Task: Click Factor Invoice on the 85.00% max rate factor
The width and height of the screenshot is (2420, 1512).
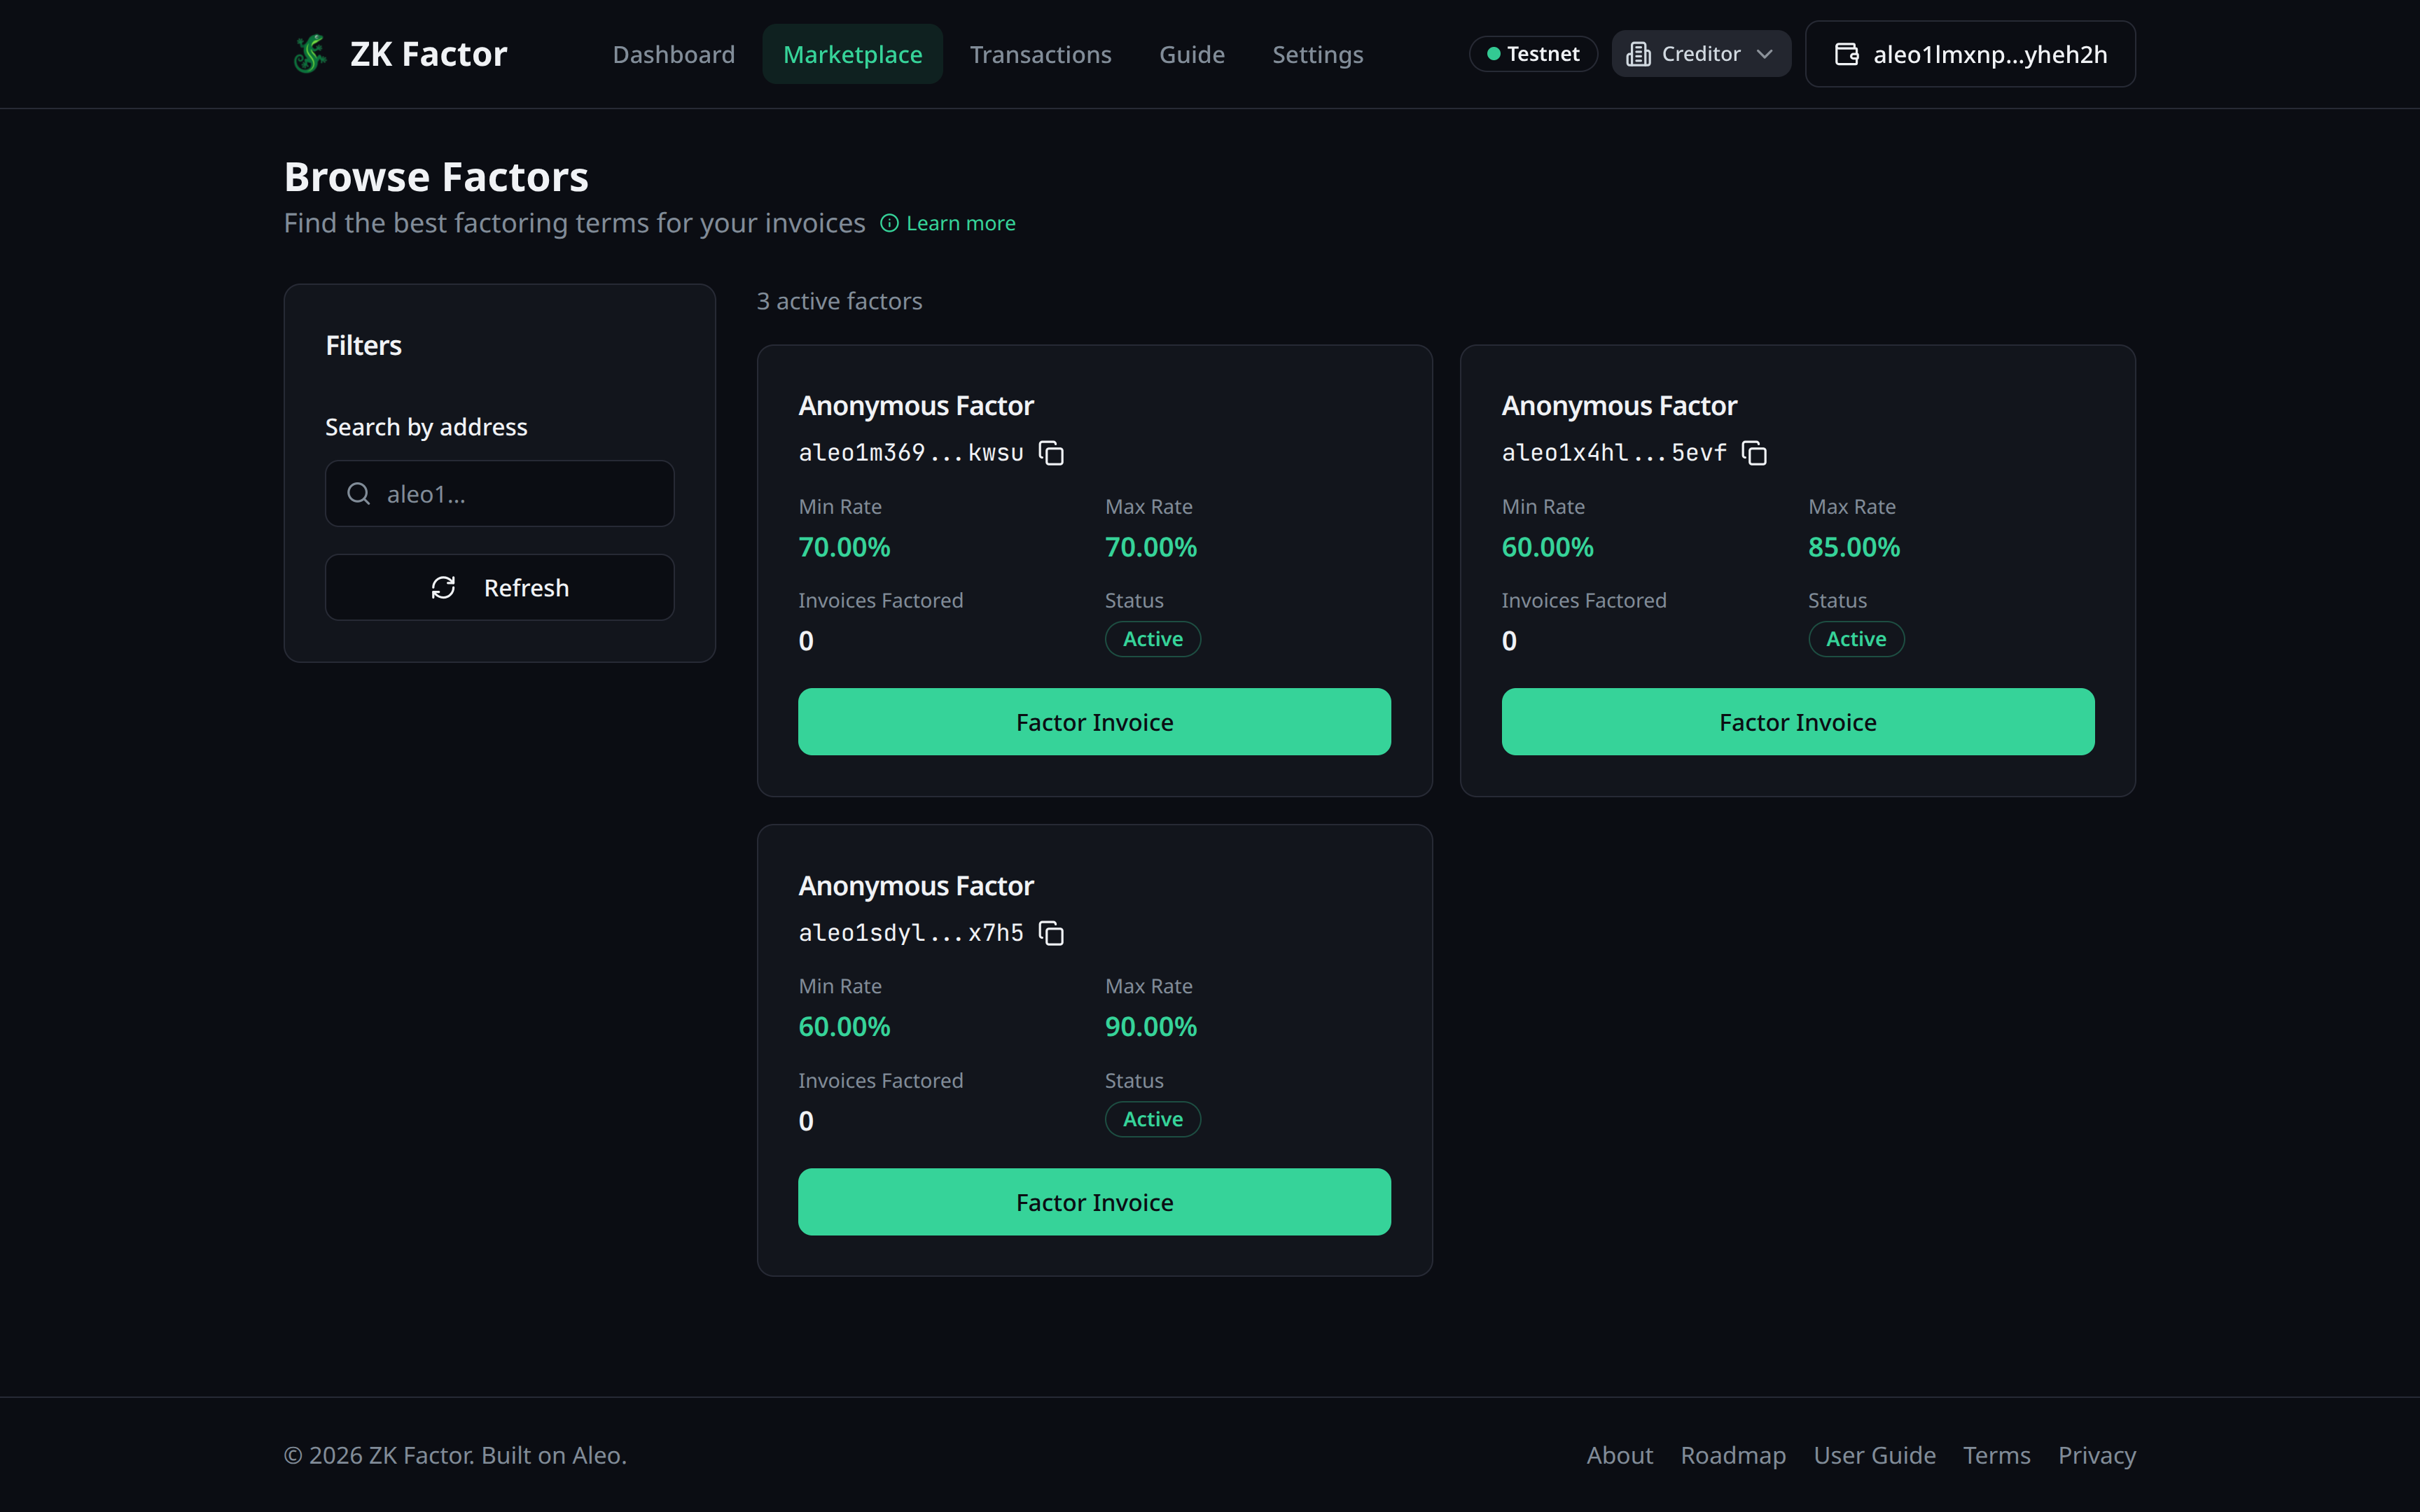Action: coord(1796,721)
